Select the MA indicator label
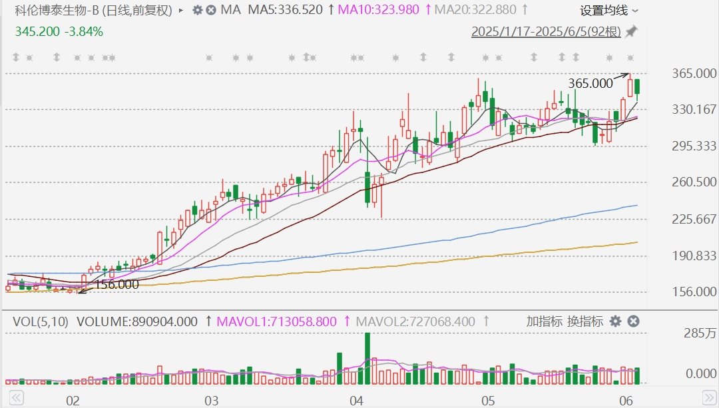The height and width of the screenshot is (408, 719). (230, 10)
